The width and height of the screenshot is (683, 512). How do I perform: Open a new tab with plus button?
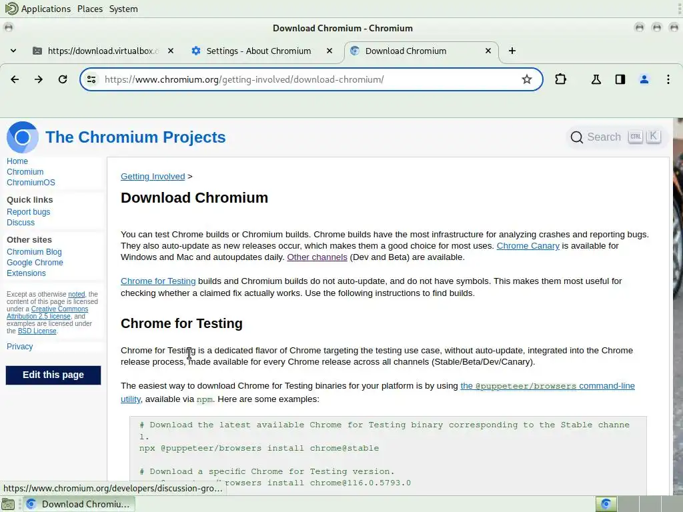tap(512, 51)
